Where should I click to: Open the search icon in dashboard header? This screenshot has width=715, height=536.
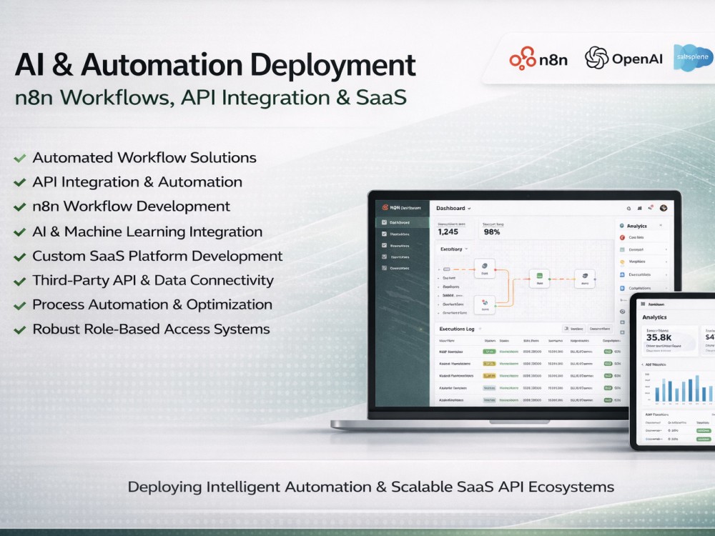pyautogui.click(x=628, y=208)
